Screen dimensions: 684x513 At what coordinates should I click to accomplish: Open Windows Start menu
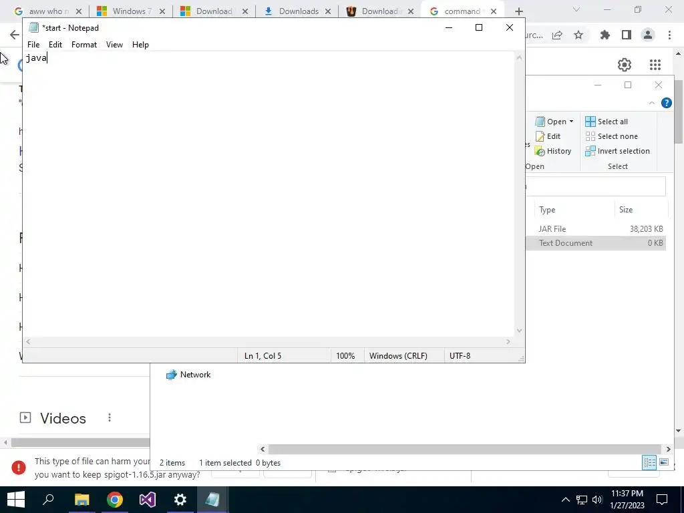click(16, 500)
